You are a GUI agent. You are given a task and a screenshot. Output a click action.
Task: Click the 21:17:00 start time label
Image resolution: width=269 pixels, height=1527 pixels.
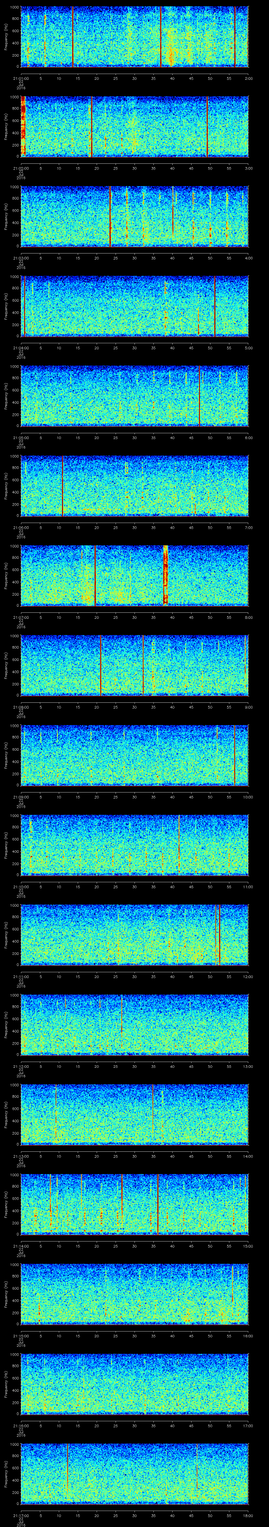21,1515
